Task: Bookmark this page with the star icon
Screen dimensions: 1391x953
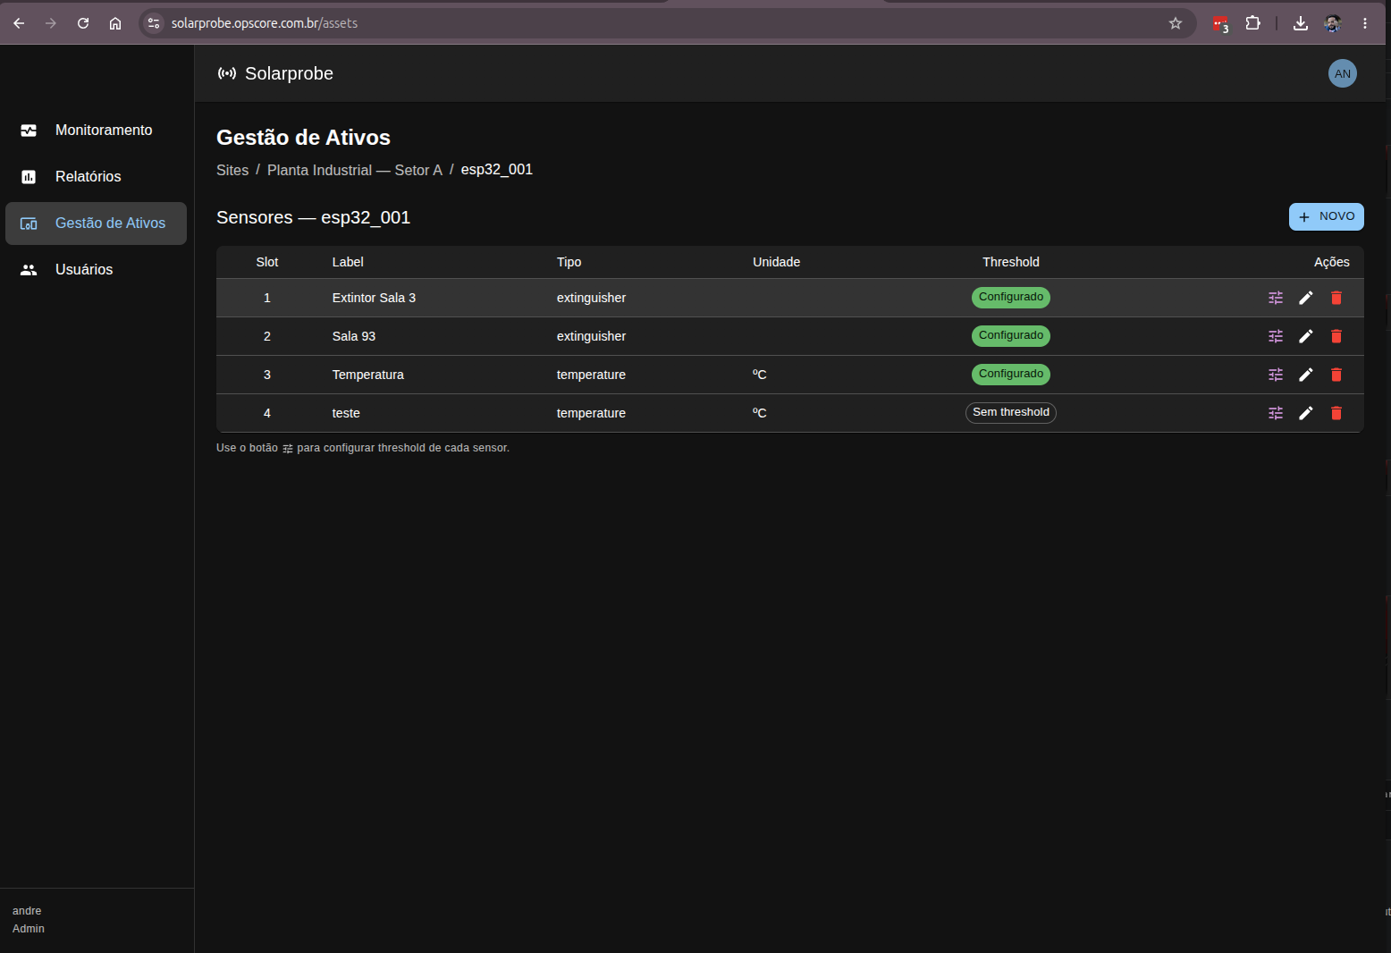Action: (1176, 23)
